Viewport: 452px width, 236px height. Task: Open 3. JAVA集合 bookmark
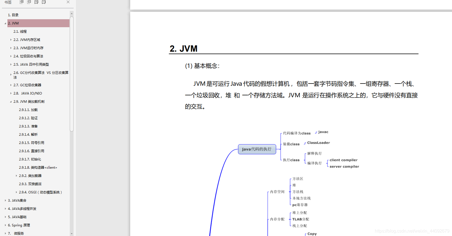point(17,201)
